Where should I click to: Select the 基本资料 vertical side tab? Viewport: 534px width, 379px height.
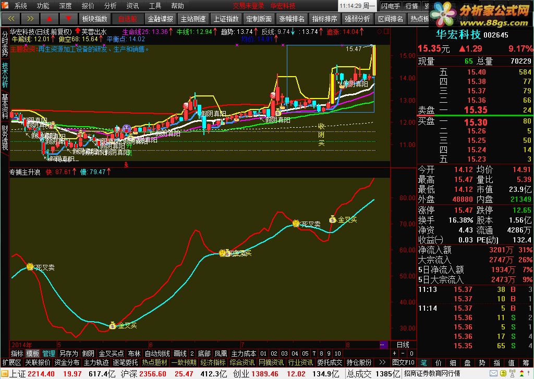[5, 106]
